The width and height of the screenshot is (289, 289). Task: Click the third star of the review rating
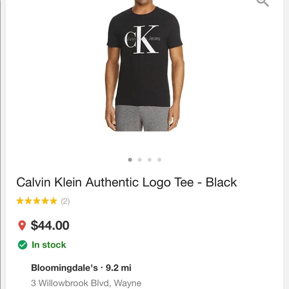tap(37, 201)
